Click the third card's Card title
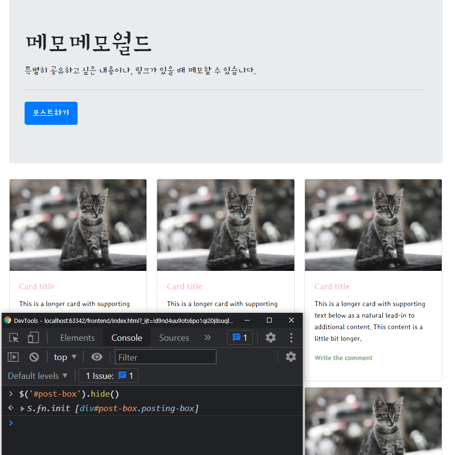Viewport: 449px width, 455px height. point(332,286)
